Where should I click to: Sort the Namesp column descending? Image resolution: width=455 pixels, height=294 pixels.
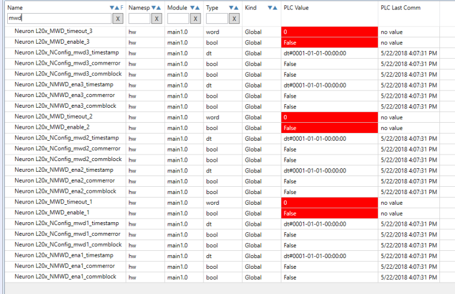pos(152,8)
